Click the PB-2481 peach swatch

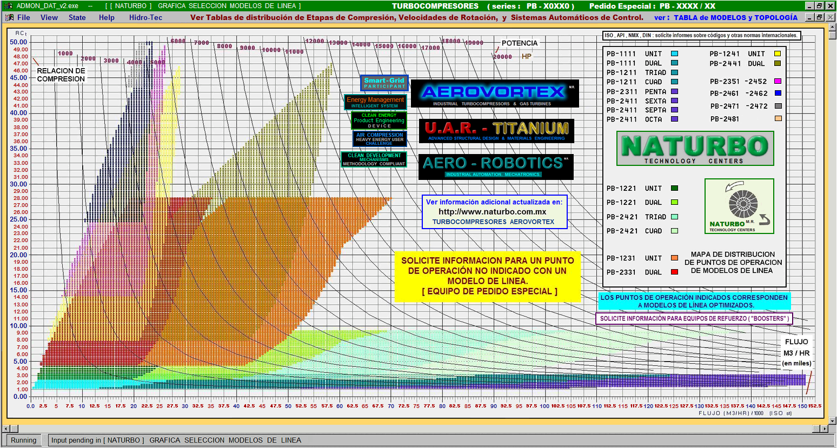[x=778, y=118]
